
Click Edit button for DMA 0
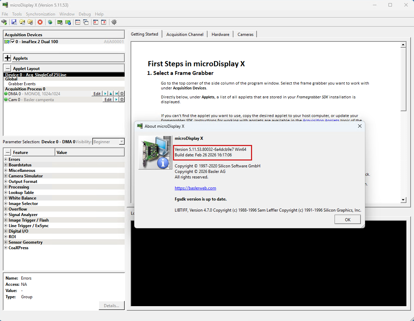pyautogui.click(x=97, y=94)
